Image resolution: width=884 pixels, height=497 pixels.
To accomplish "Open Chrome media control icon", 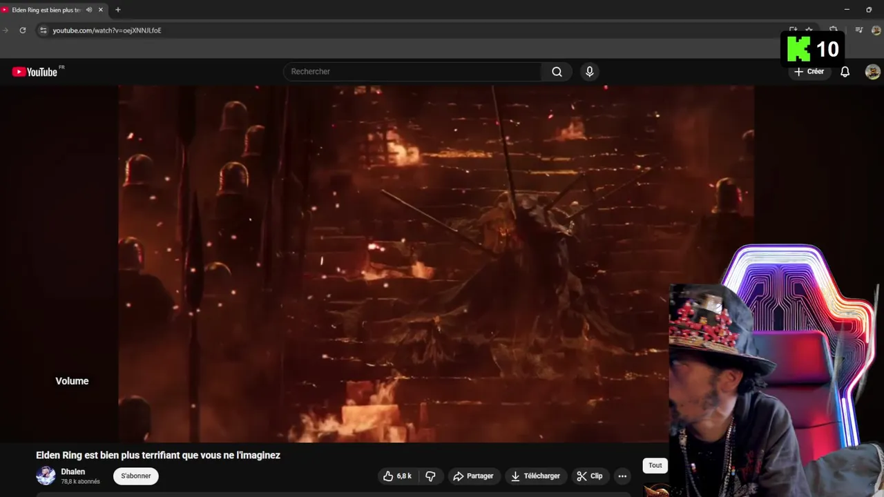I will pyautogui.click(x=859, y=30).
